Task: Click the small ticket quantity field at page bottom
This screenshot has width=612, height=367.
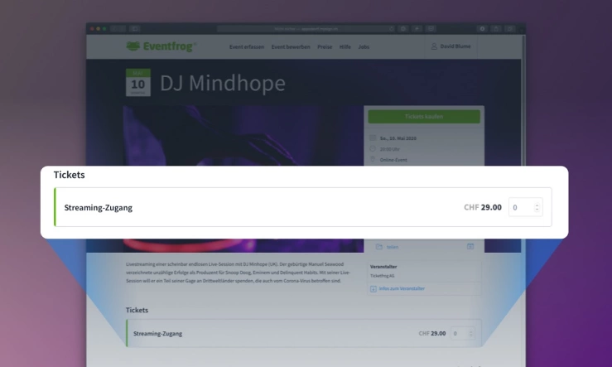Action: pos(462,333)
